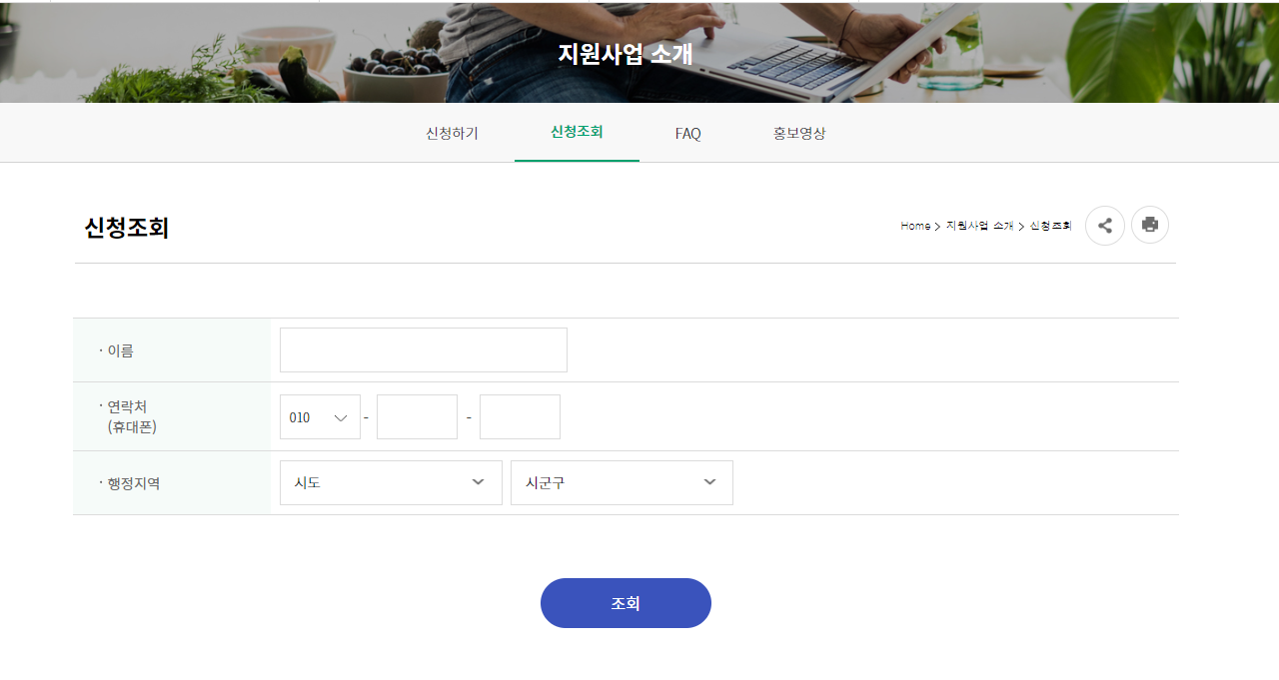Click the chevron arrow on the 010 dropdown
Viewport: 1279px width, 680px height.
coord(342,416)
